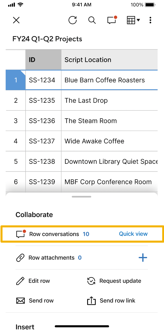Add a row attachment with plus icon
The image size is (164, 331).
pos(143,258)
